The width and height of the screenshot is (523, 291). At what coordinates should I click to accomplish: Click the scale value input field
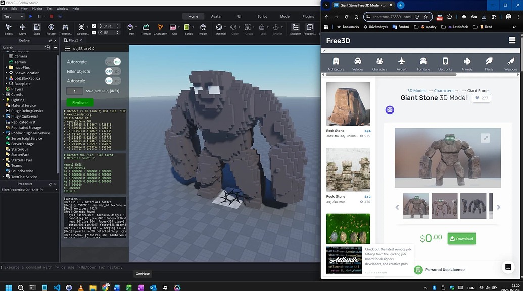[x=74, y=91]
